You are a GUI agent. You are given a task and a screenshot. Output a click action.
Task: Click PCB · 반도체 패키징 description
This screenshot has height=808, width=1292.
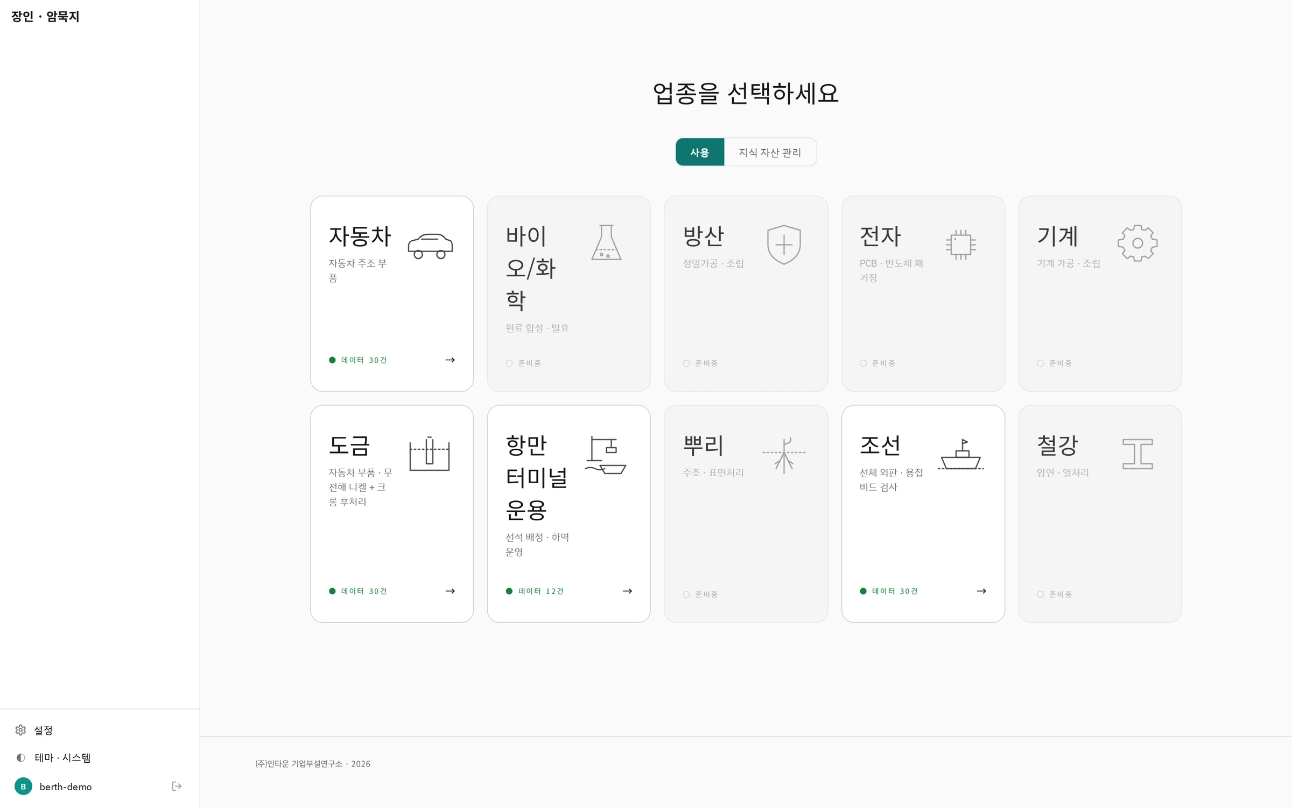891,270
